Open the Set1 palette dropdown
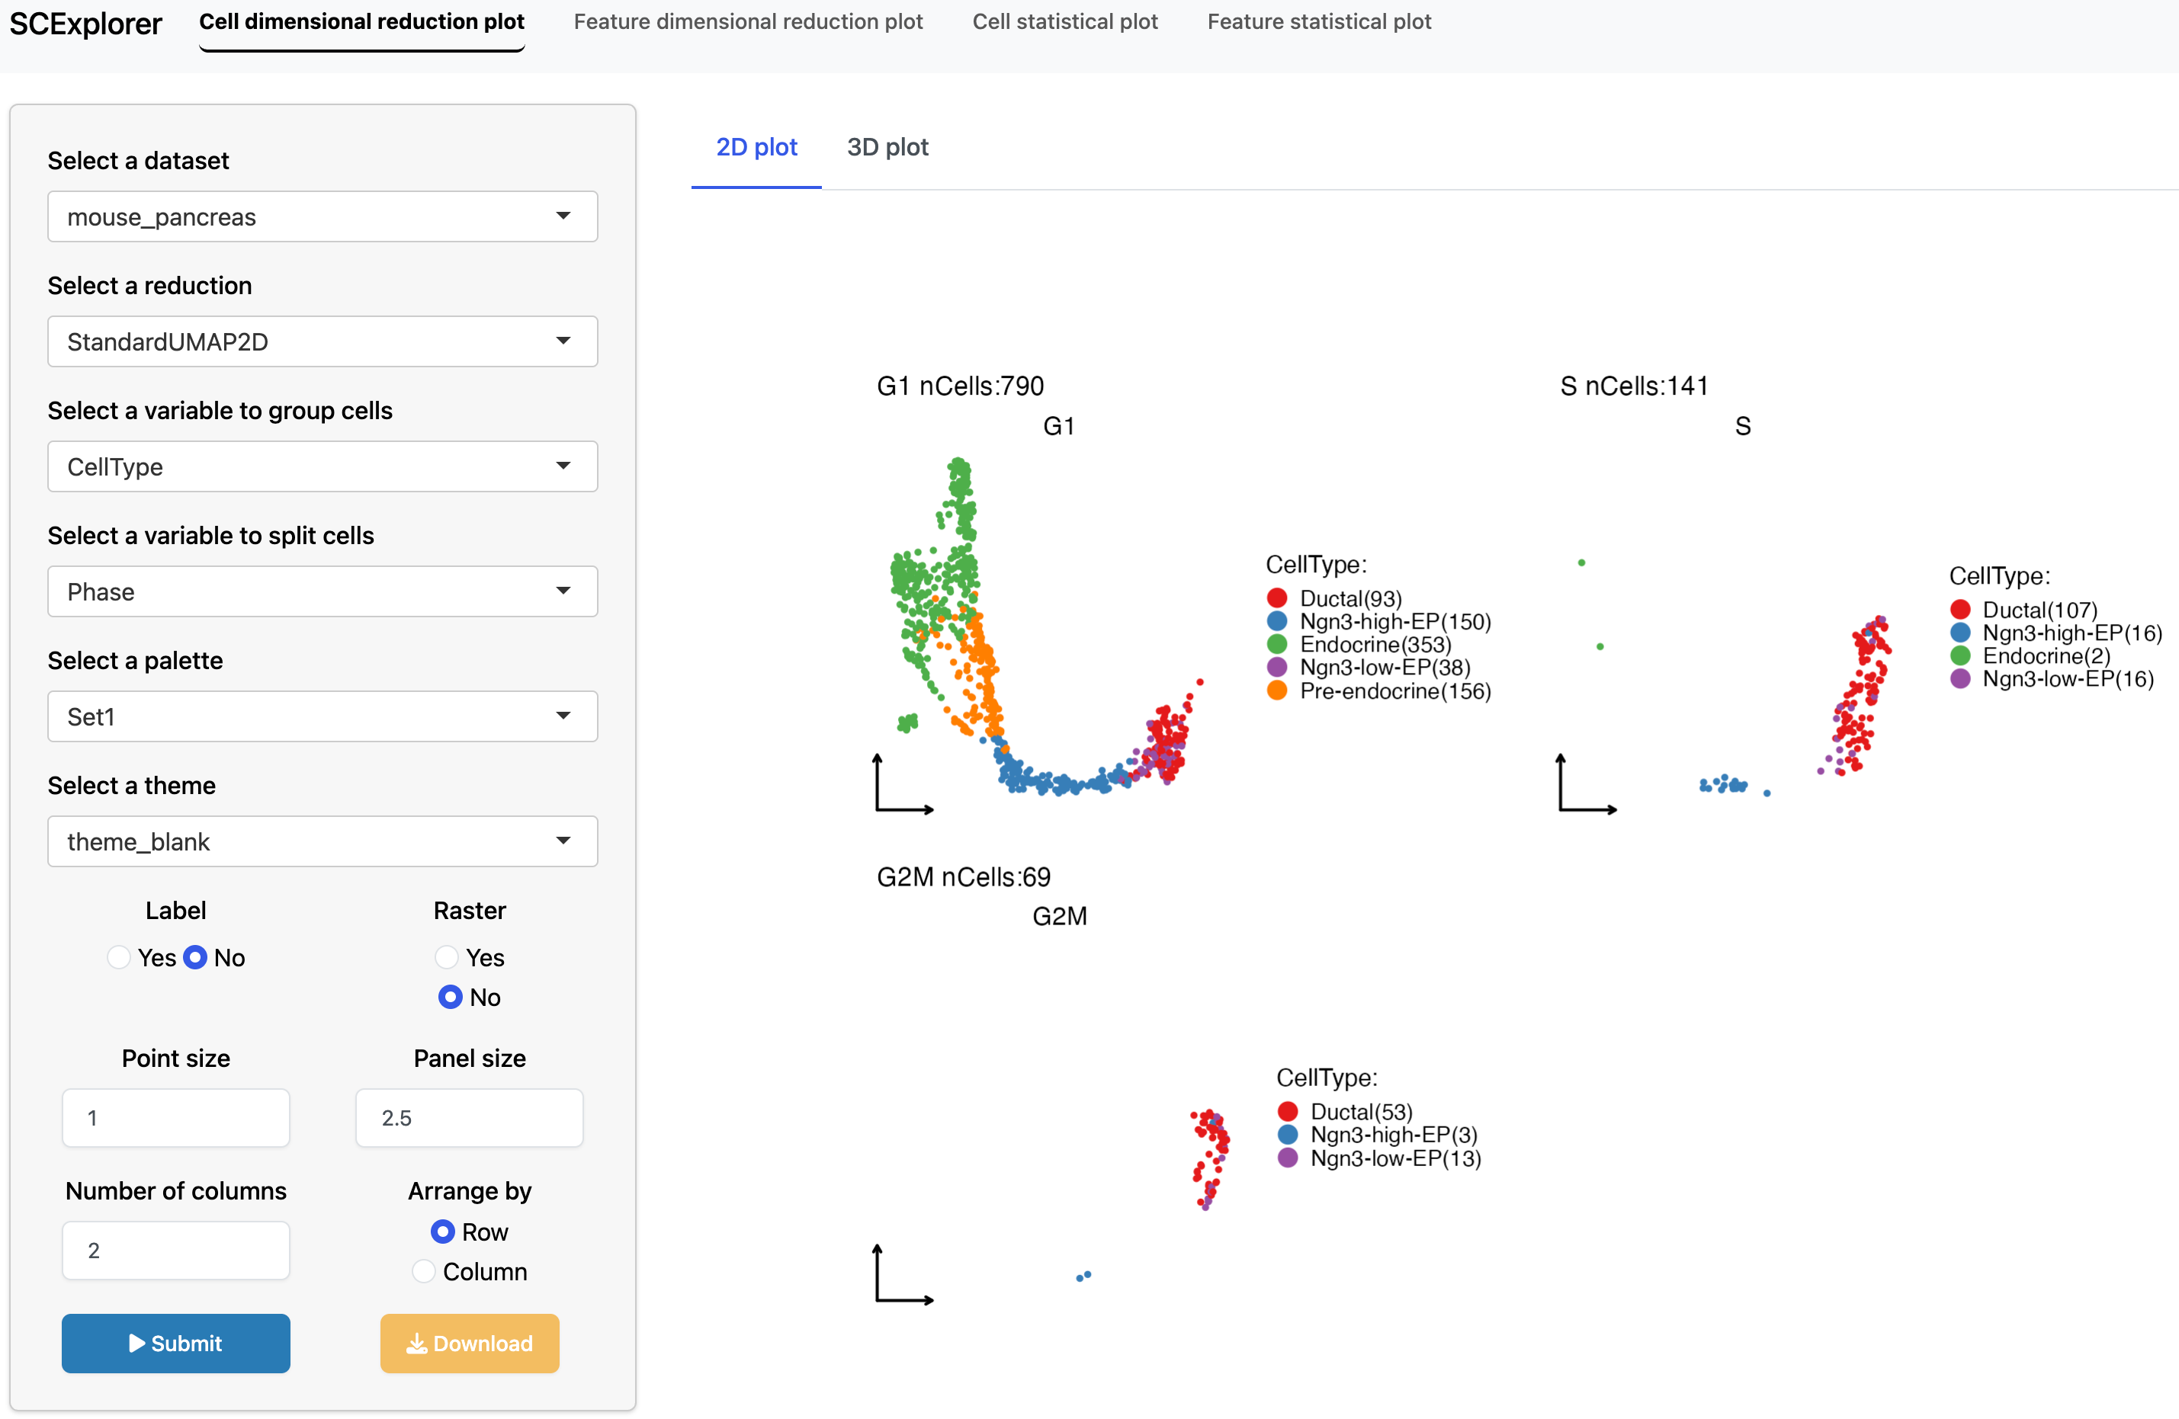Viewport: 2179px width, 1419px height. (323, 716)
